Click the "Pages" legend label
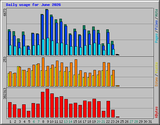Screen dimensions: 160x125 point(157,38)
